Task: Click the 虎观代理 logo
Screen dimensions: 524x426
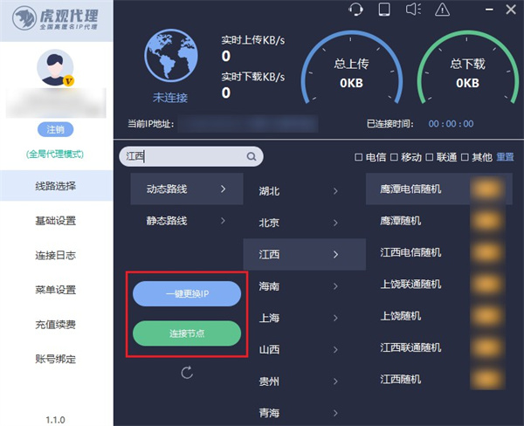Action: coord(56,18)
